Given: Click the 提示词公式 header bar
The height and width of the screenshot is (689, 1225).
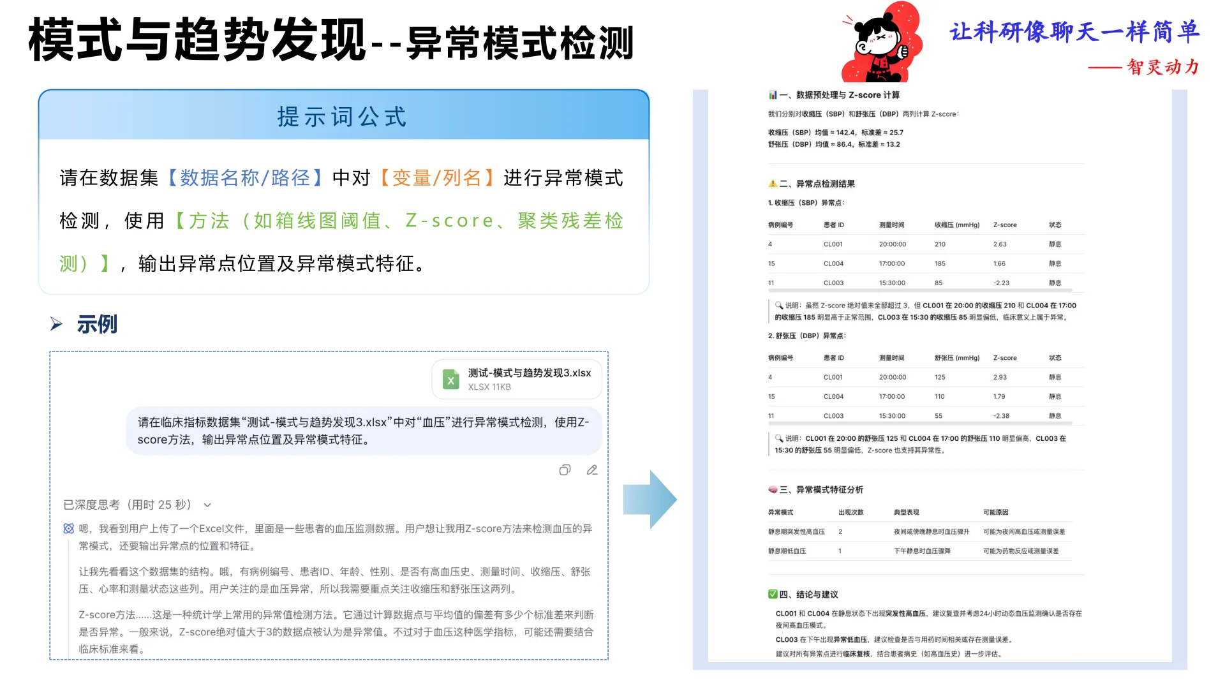Looking at the screenshot, I should pos(343,116).
